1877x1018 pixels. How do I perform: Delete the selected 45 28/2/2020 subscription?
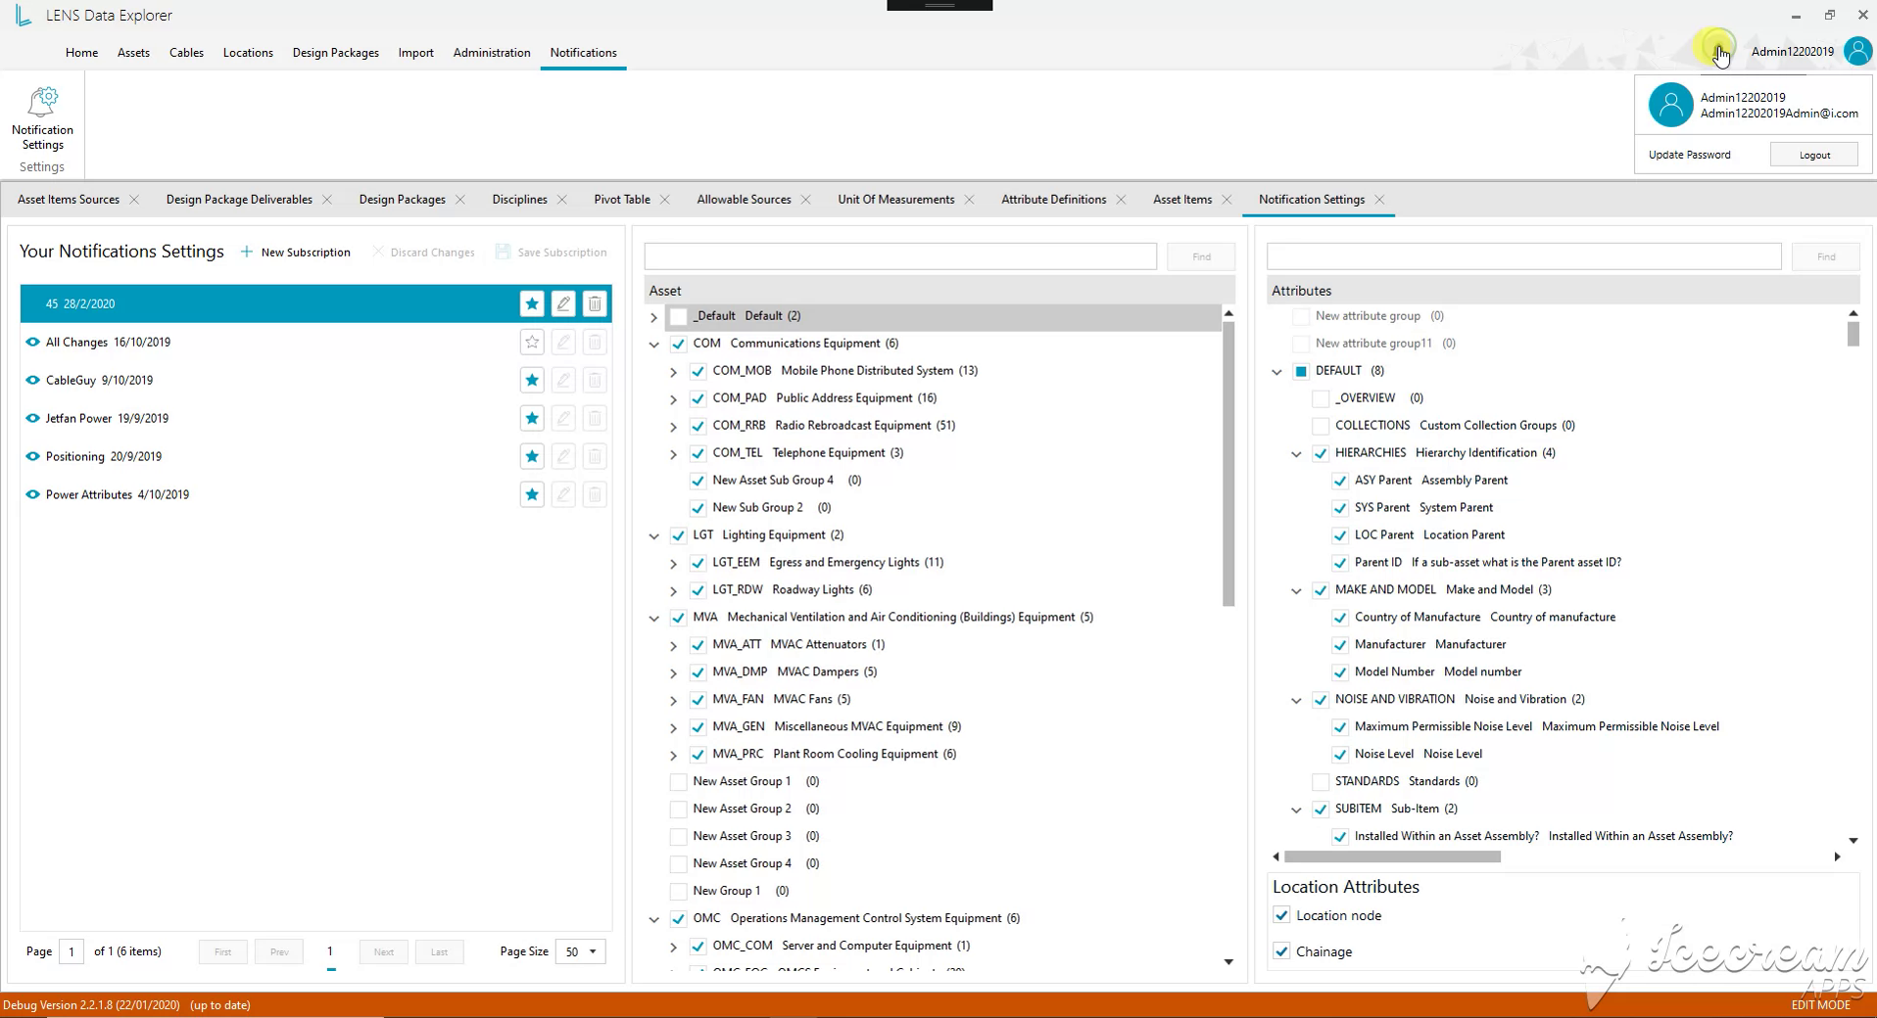pos(595,303)
